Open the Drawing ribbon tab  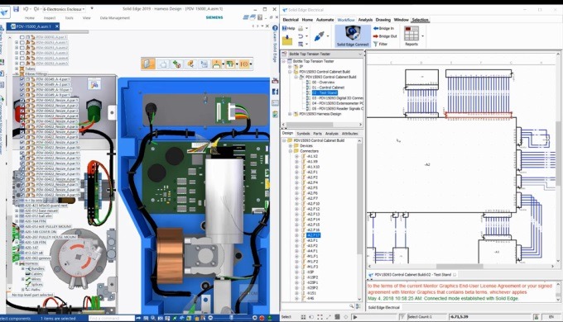pos(383,20)
